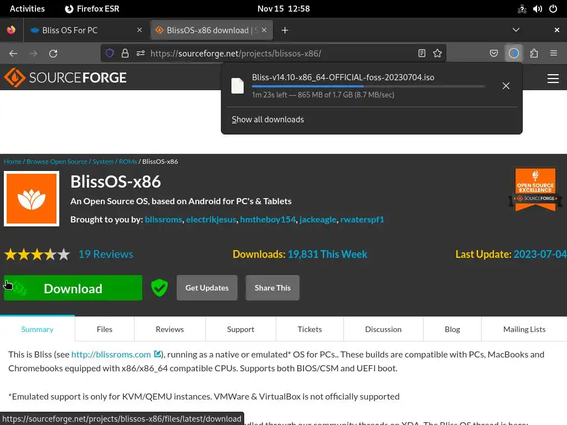Screen dimensions: 567x425
Task: Toggle reader view icon
Action: point(421,54)
